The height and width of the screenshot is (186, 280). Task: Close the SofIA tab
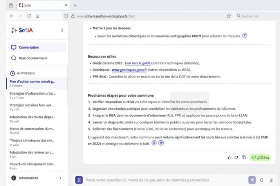coord(66,5)
